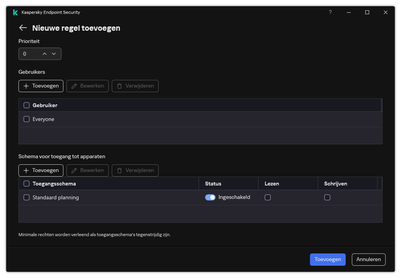This screenshot has width=401, height=278.
Task: Disable the Ingeschakeld status toggle
Action: click(x=210, y=197)
